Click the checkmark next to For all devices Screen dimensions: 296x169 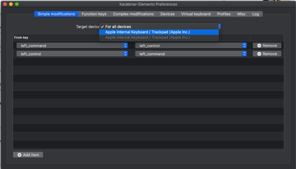coord(102,26)
